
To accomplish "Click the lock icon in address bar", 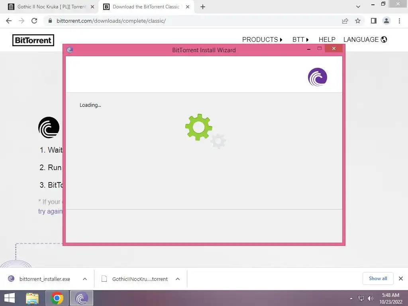I will point(50,21).
